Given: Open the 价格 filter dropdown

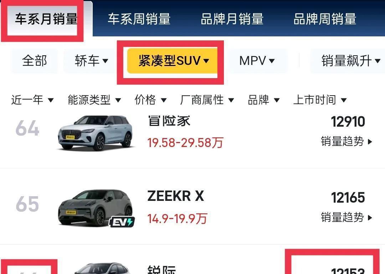Looking at the screenshot, I should click(150, 100).
